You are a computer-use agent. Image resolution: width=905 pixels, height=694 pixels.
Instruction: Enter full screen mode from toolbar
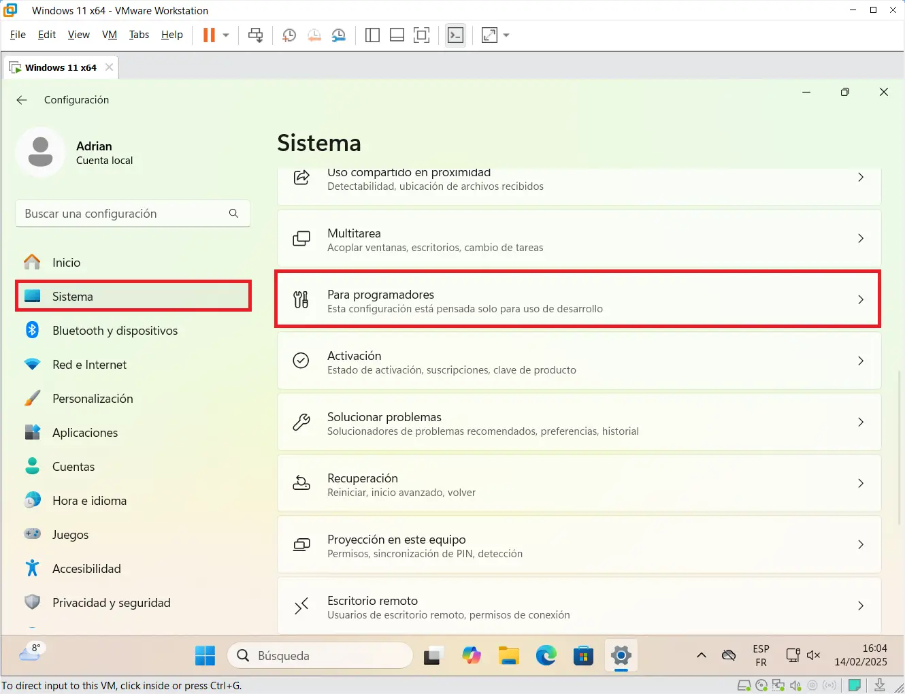pyautogui.click(x=421, y=35)
